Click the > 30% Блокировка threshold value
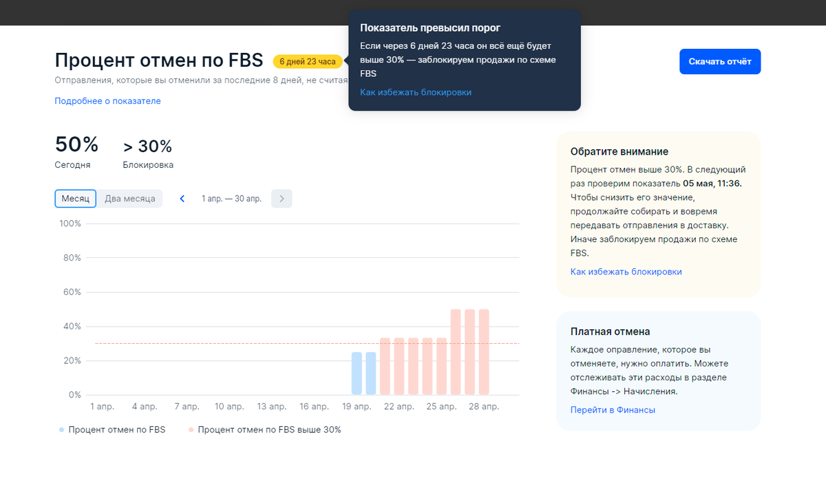 point(147,146)
